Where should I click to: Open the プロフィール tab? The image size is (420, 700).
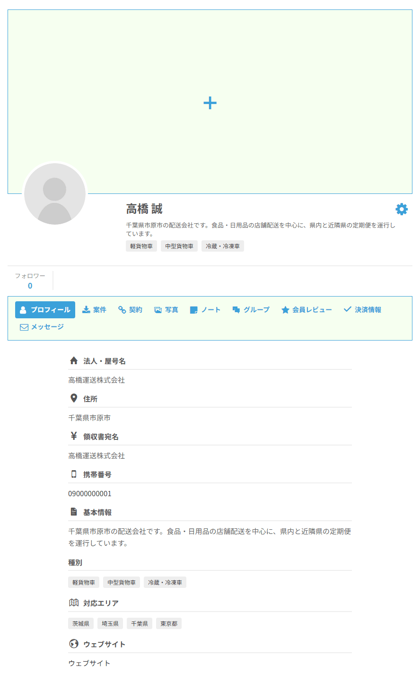click(45, 310)
